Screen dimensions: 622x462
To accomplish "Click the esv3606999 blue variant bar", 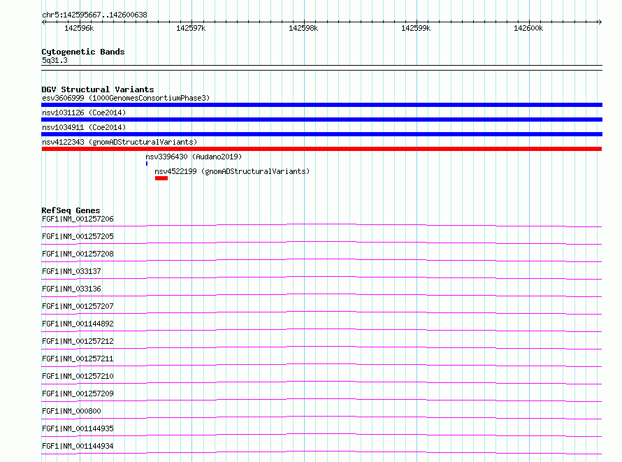I will point(321,105).
